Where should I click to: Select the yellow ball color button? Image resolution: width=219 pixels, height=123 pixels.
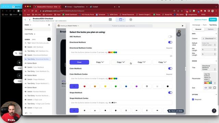[x=105, y=86]
